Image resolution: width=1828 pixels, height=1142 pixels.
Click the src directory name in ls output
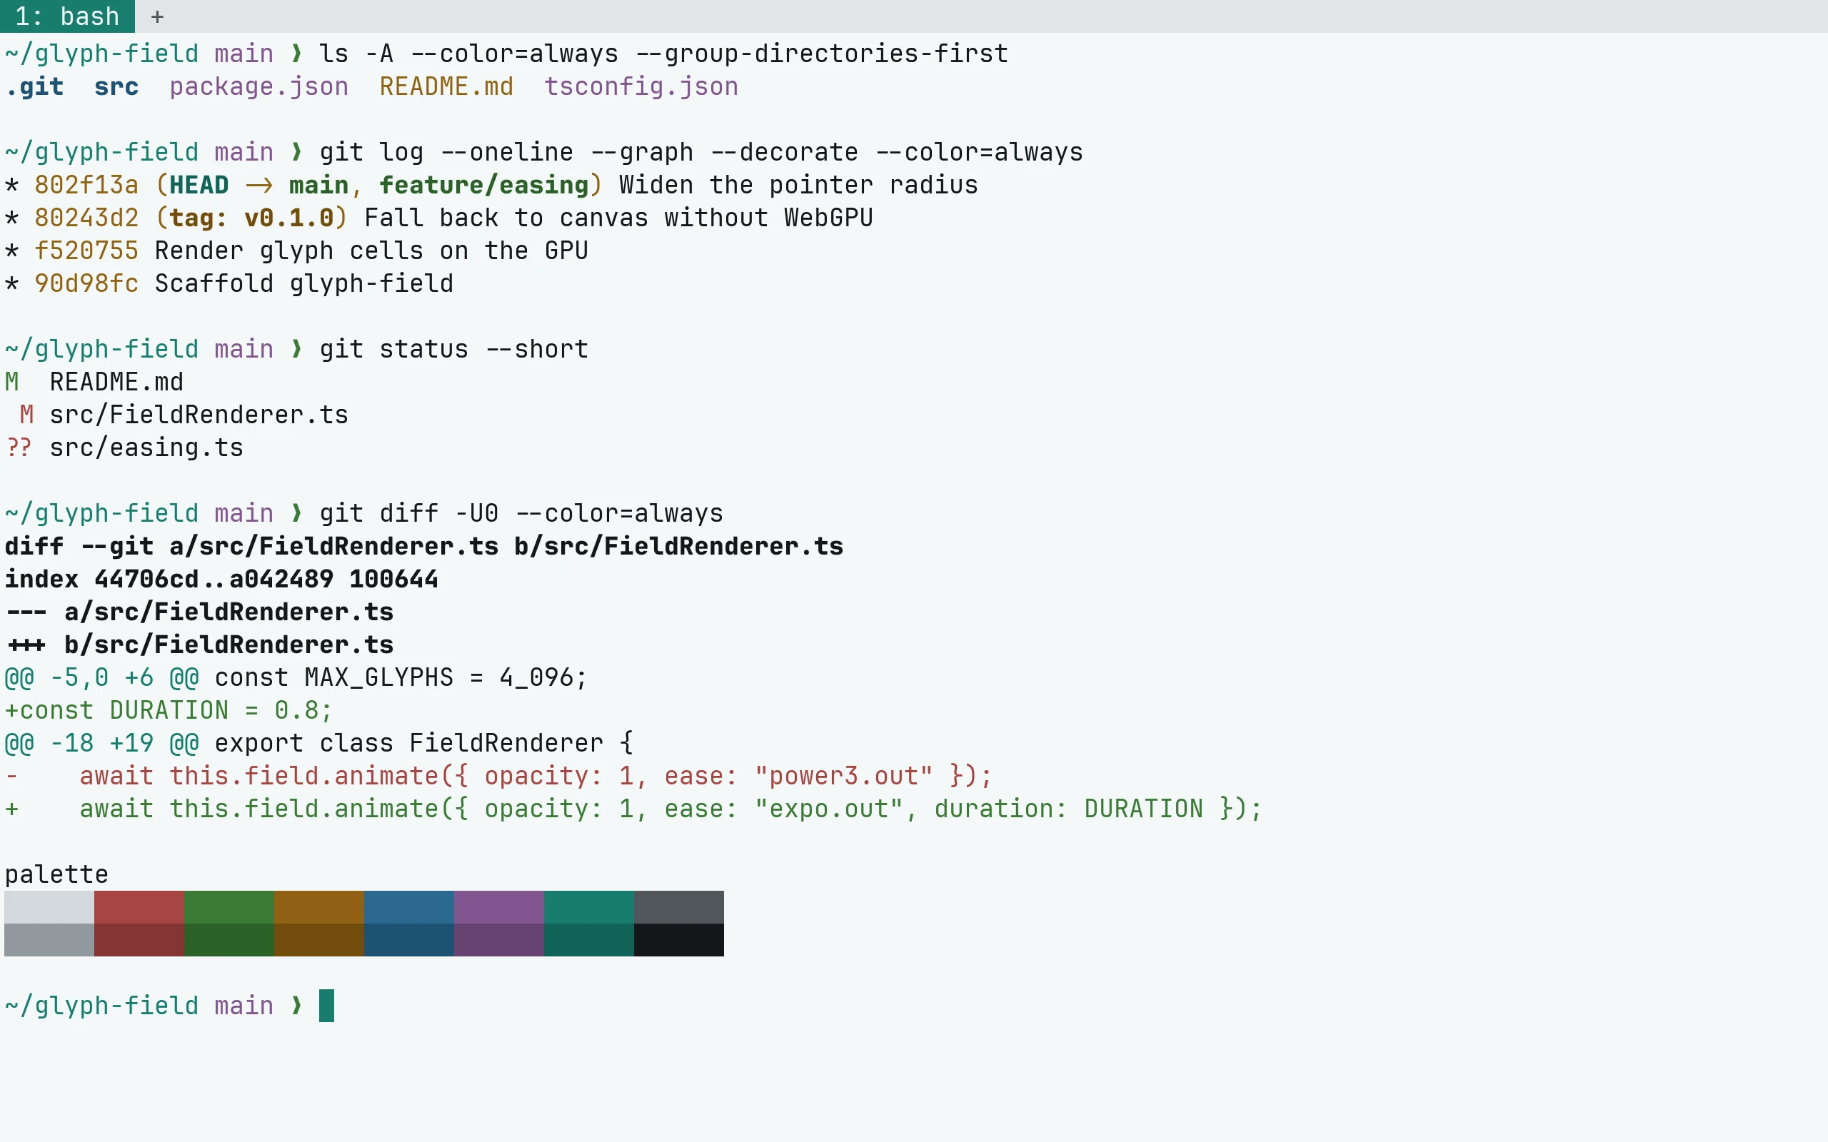116,87
